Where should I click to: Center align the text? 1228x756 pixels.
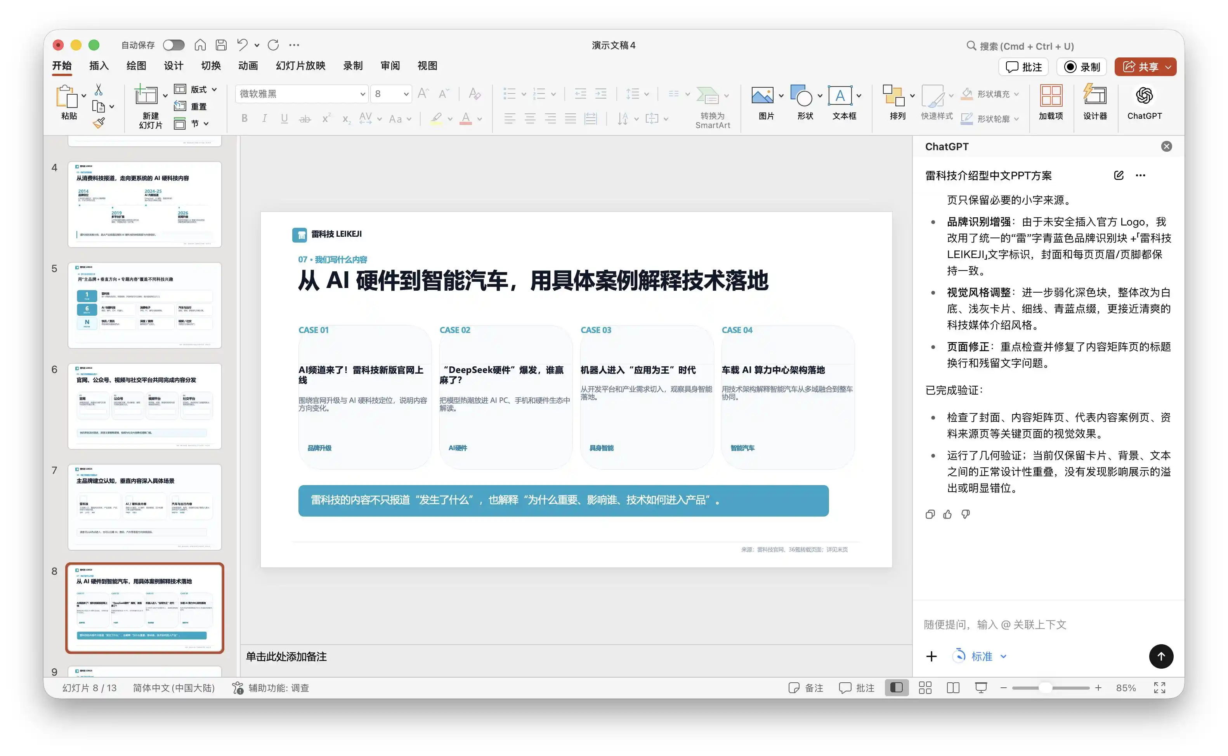(x=530, y=118)
